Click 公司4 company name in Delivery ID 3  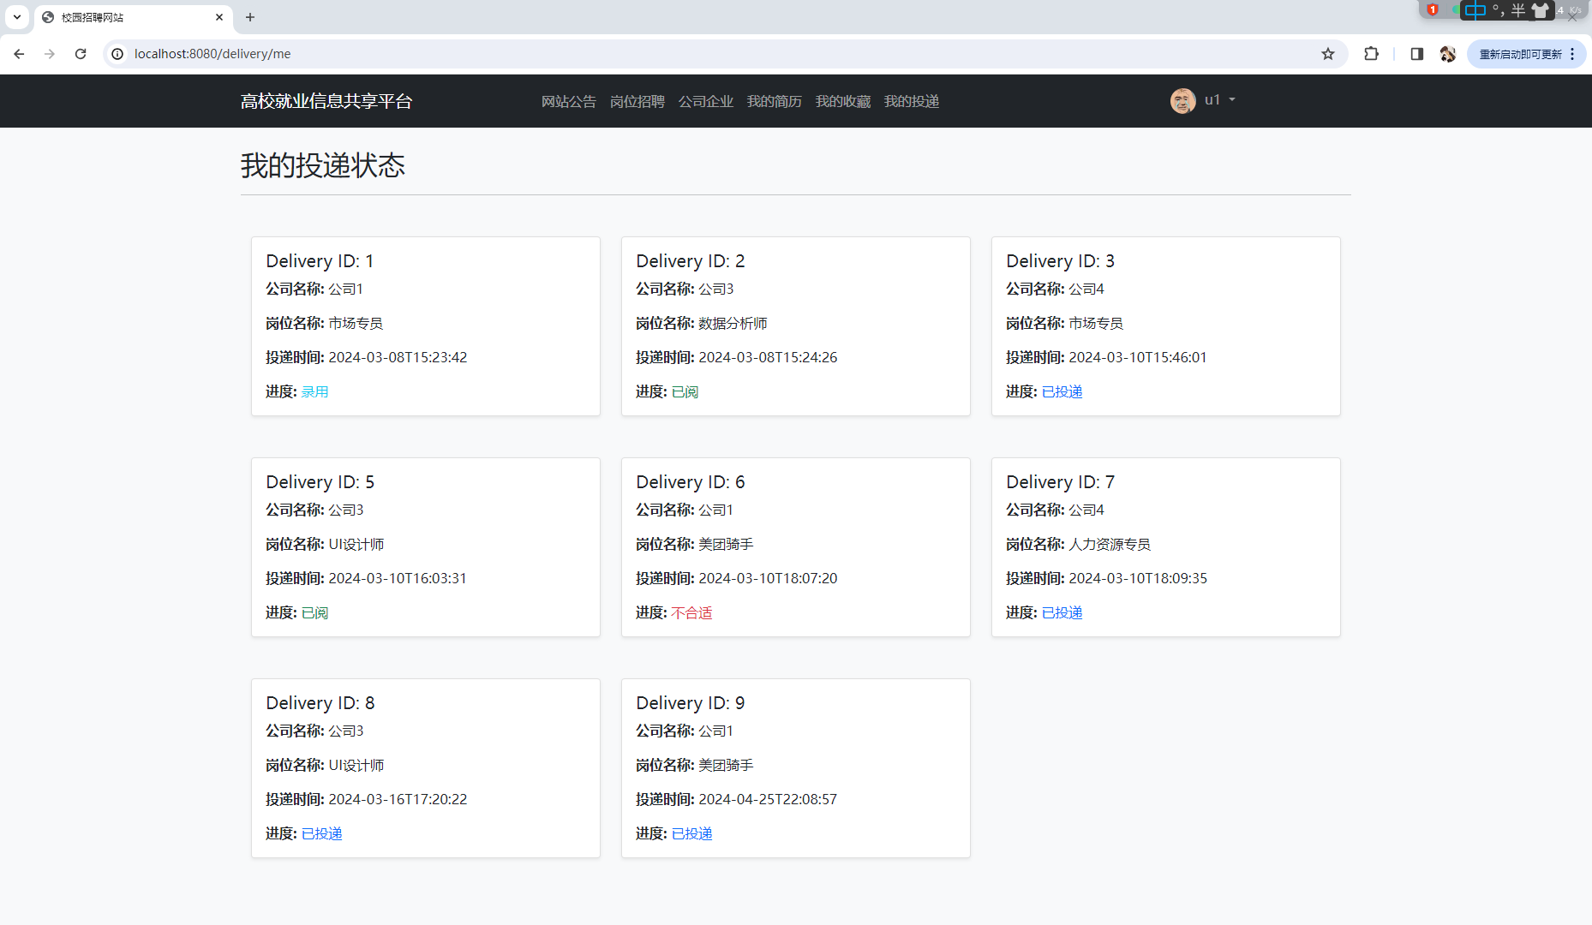pyautogui.click(x=1086, y=289)
